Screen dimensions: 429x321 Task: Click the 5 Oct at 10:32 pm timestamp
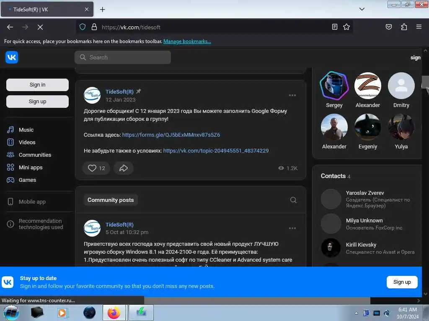tap(127, 232)
